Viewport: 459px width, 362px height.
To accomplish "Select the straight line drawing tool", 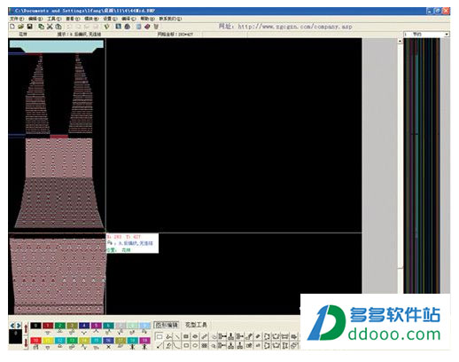I will click(x=177, y=336).
